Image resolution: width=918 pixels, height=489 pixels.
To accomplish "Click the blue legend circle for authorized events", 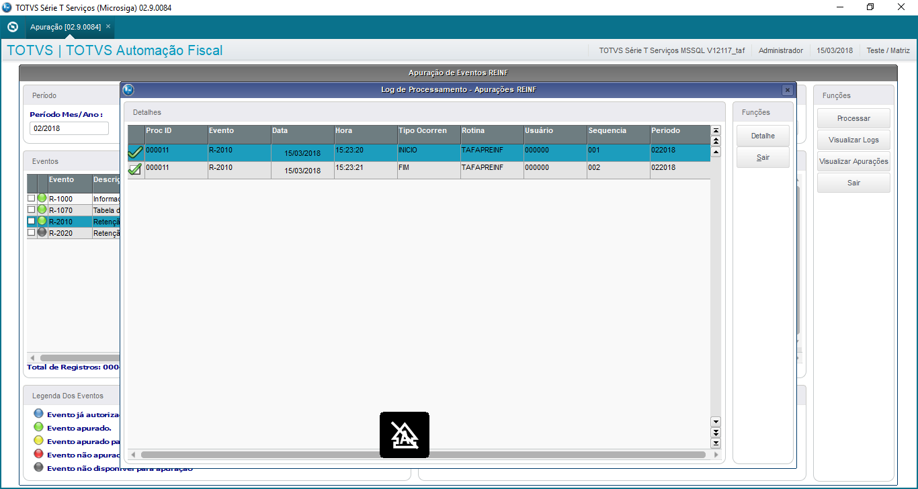I will 38,414.
